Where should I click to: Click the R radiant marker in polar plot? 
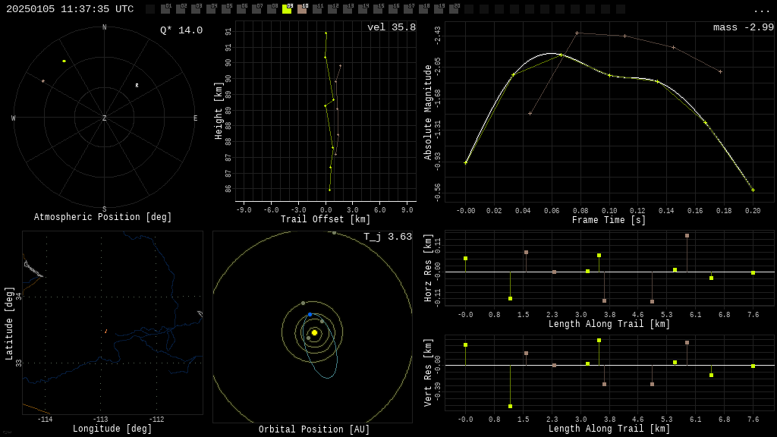137,85
